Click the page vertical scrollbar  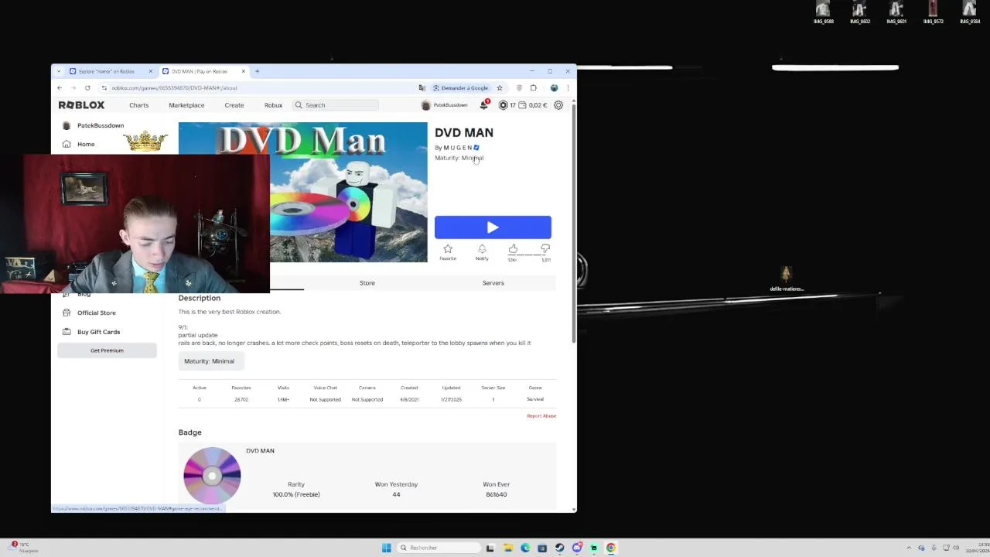point(574,224)
